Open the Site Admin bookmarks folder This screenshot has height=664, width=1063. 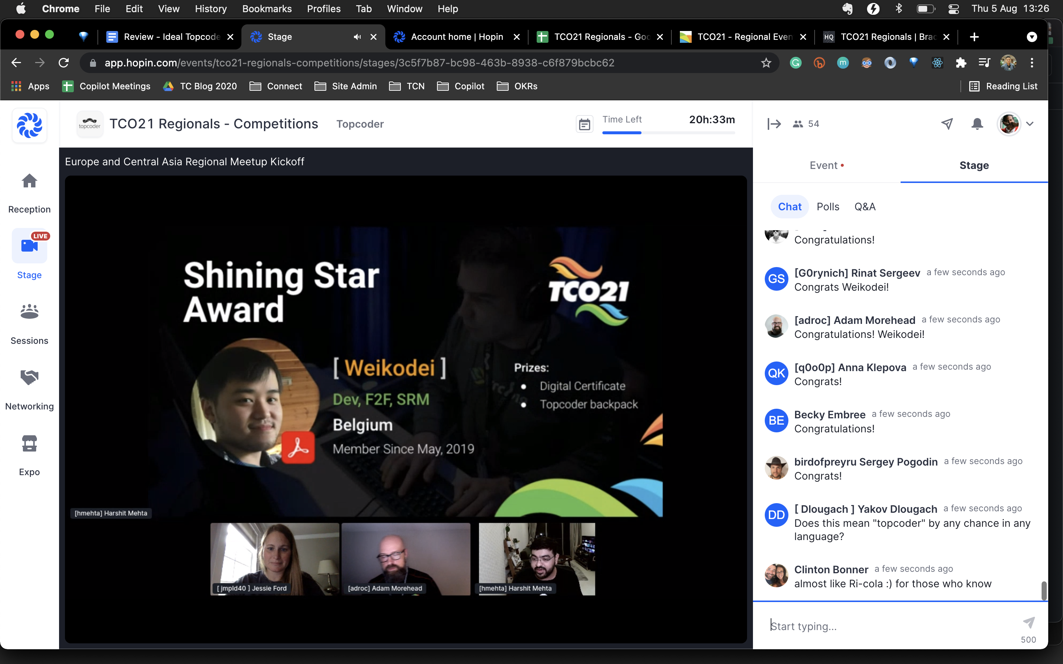click(x=346, y=86)
